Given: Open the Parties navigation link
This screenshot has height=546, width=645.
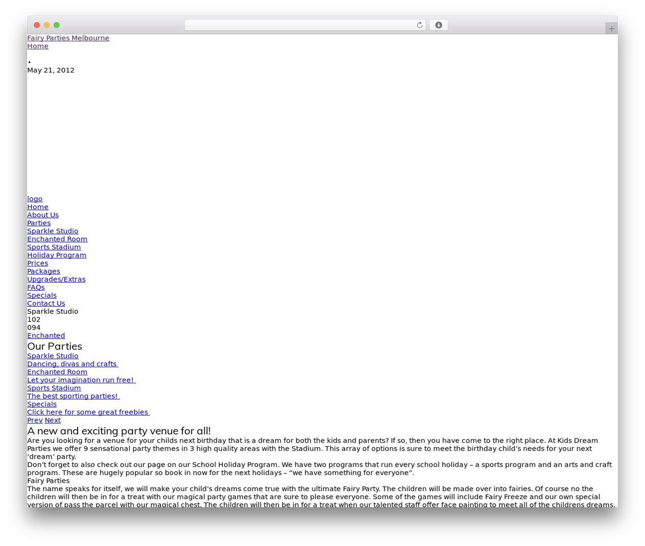Looking at the screenshot, I should pyautogui.click(x=39, y=223).
